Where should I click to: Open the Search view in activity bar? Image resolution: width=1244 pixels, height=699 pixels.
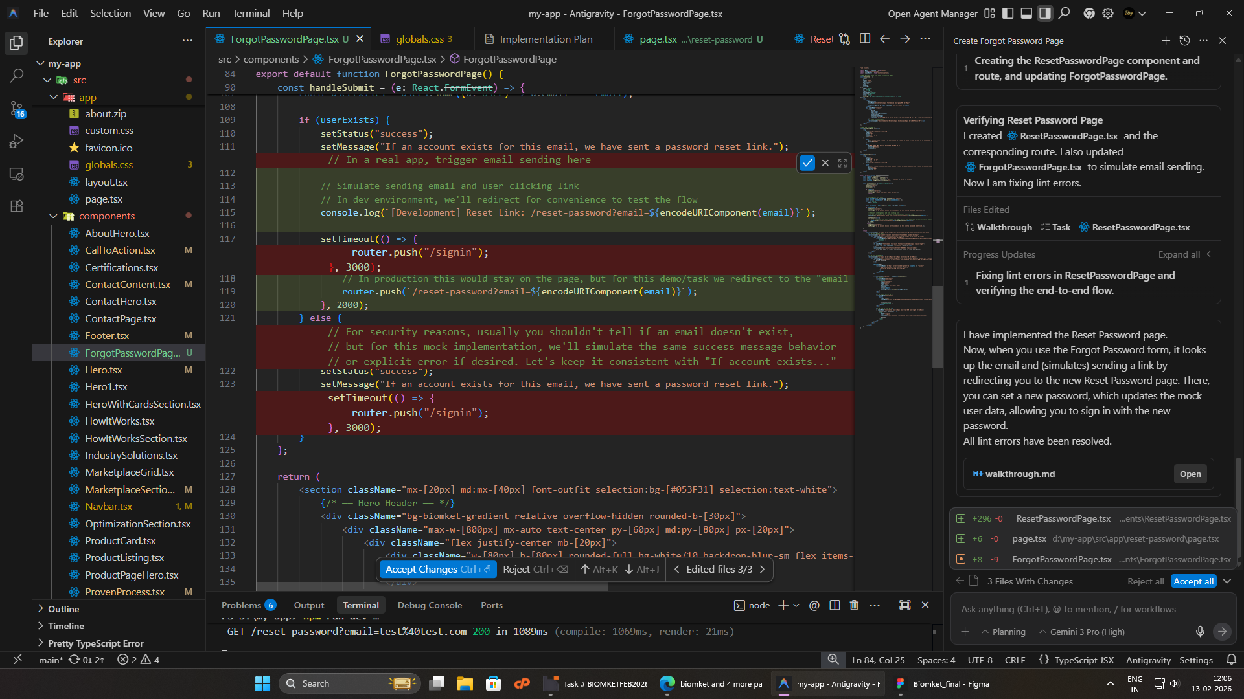(x=17, y=76)
